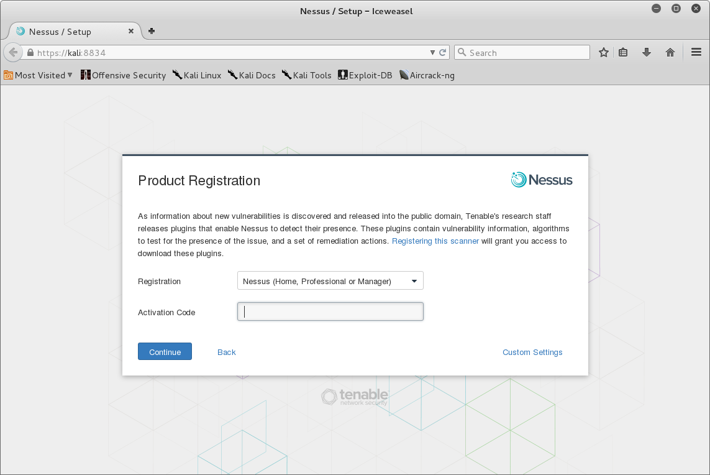This screenshot has height=475, width=710.
Task: Click the padlock site identity icon
Action: (x=30, y=53)
